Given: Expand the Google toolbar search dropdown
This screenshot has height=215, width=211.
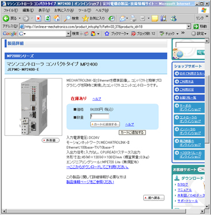Looking at the screenshot, I should click(68, 34).
